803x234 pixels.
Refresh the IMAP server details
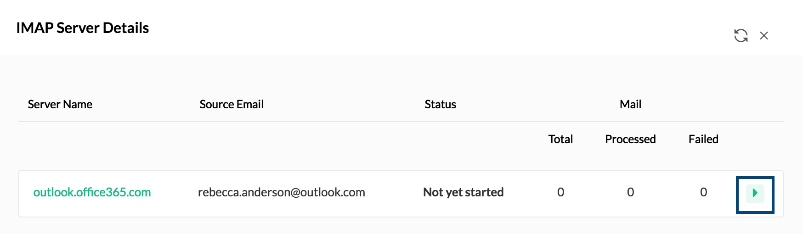741,36
